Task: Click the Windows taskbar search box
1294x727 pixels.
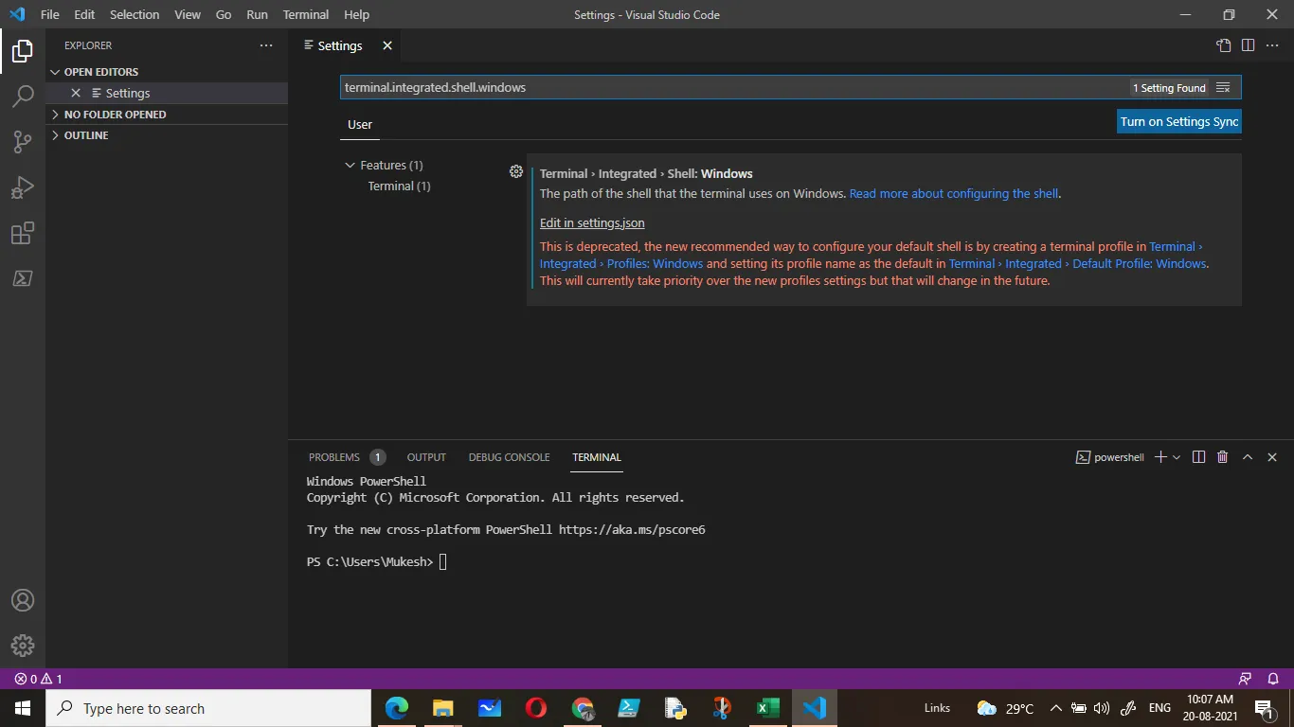Action: (208, 708)
